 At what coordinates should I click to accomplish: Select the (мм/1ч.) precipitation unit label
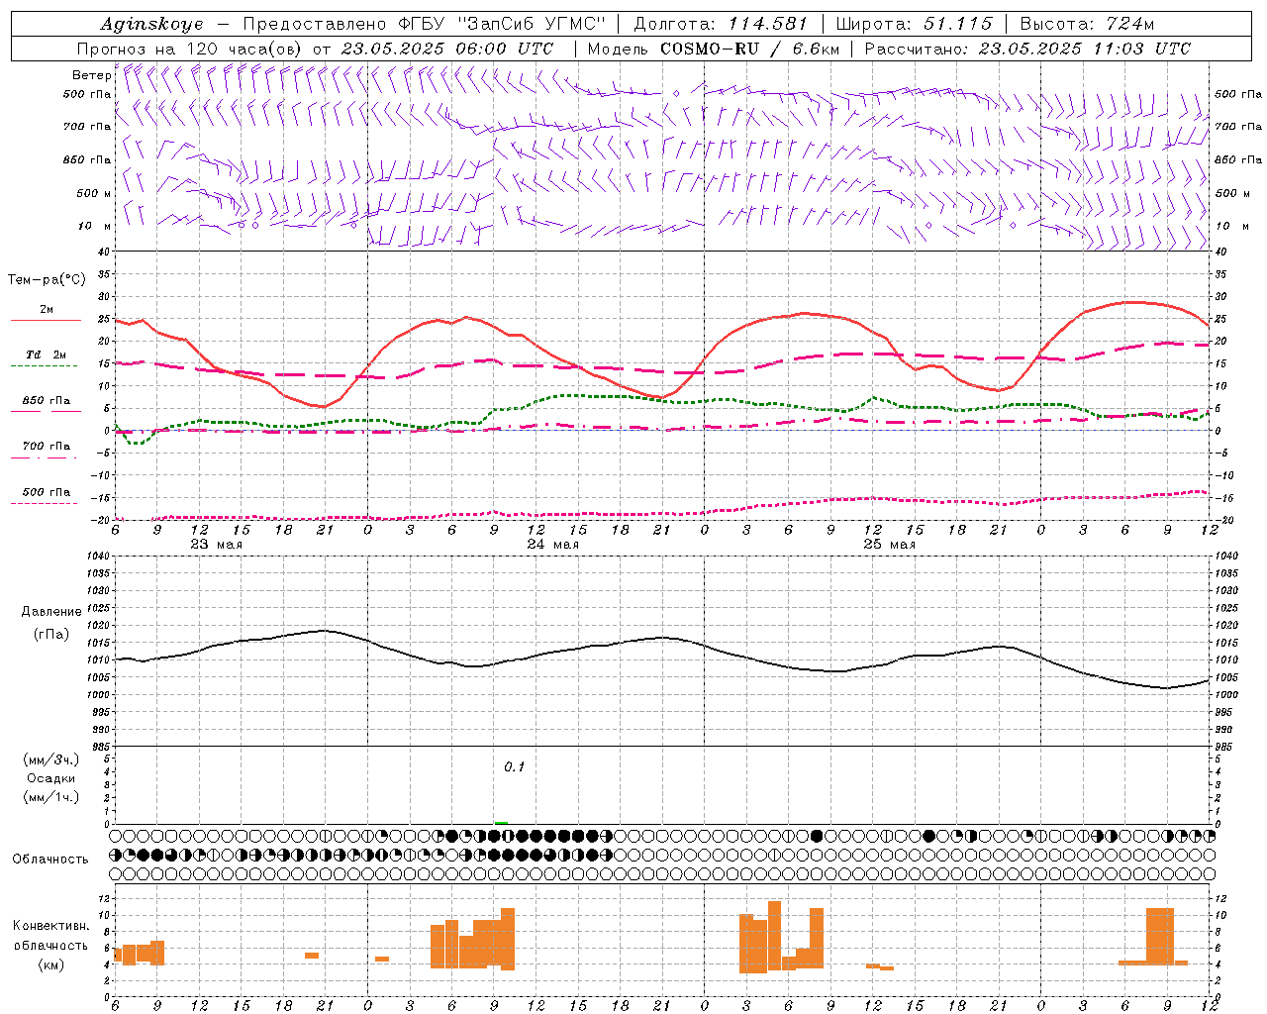click(x=51, y=797)
